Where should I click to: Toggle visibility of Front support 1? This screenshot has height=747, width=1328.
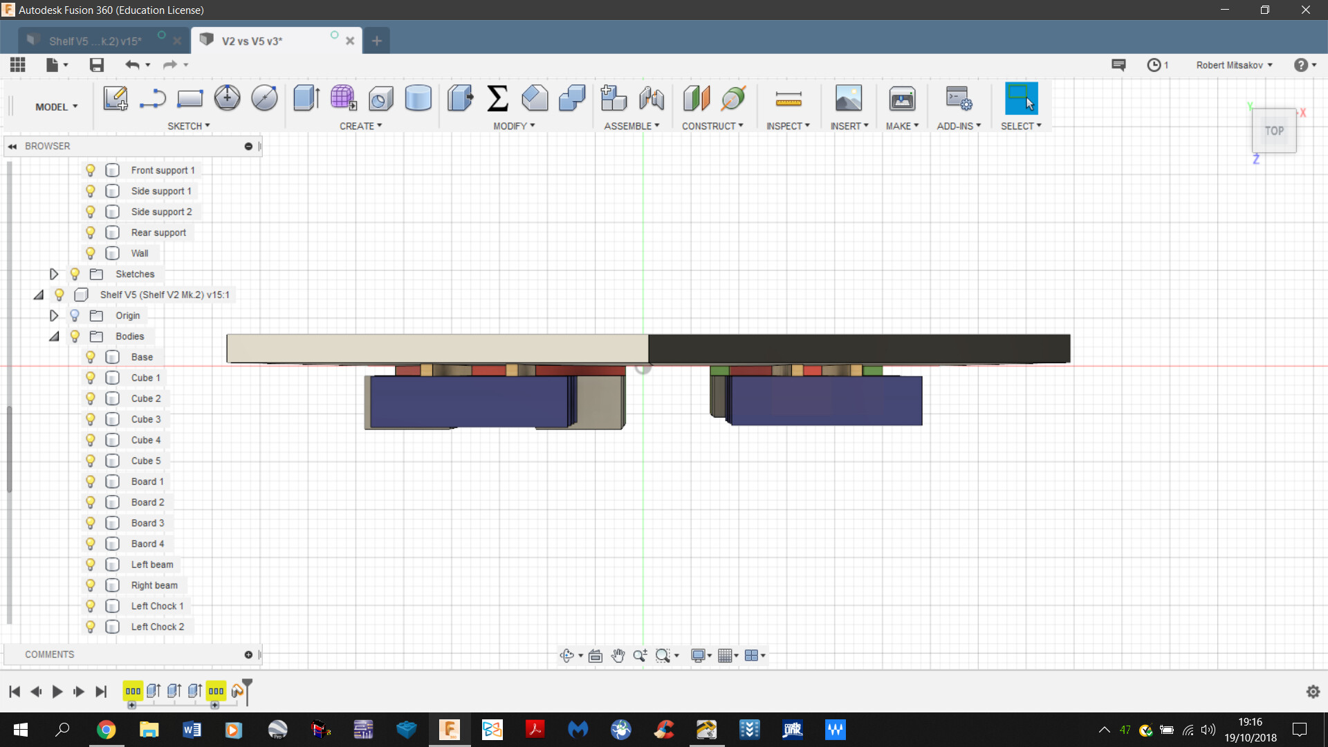click(90, 170)
